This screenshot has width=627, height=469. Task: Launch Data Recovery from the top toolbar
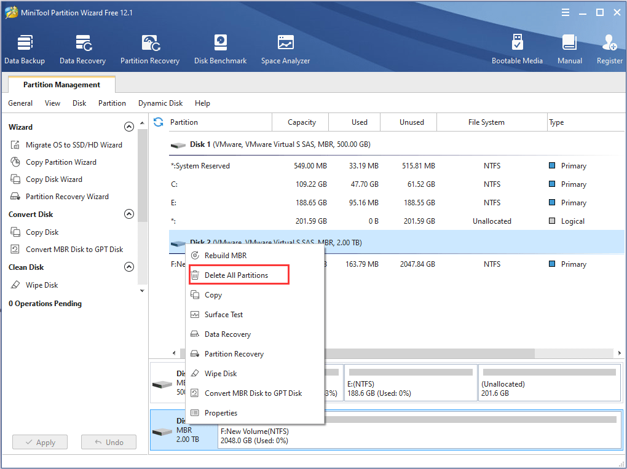coord(82,49)
